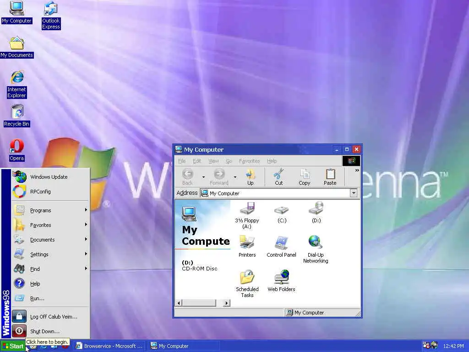Expand the Programs submenu

click(x=50, y=210)
